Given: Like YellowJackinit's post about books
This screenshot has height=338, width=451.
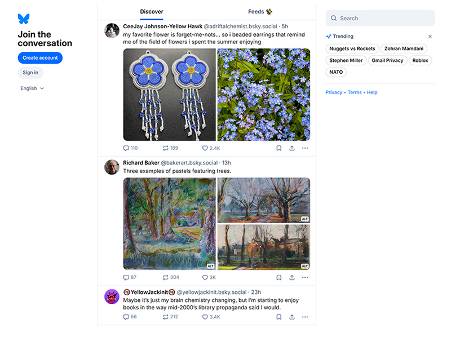Looking at the screenshot, I should pos(206,317).
